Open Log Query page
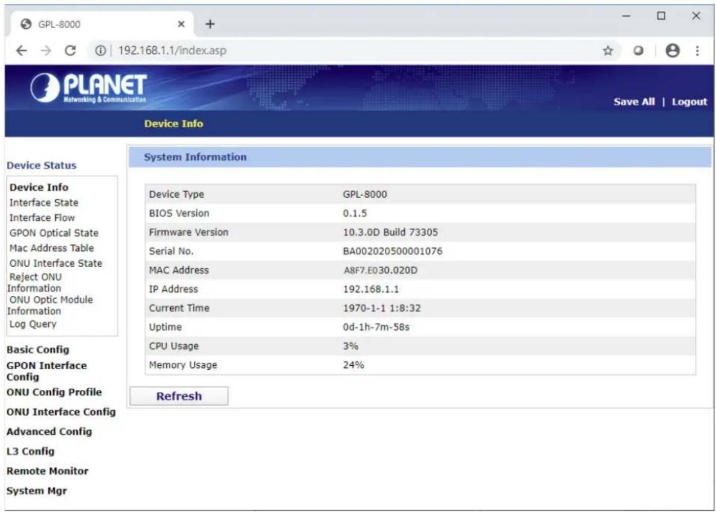Image resolution: width=716 pixels, height=512 pixels. click(33, 324)
